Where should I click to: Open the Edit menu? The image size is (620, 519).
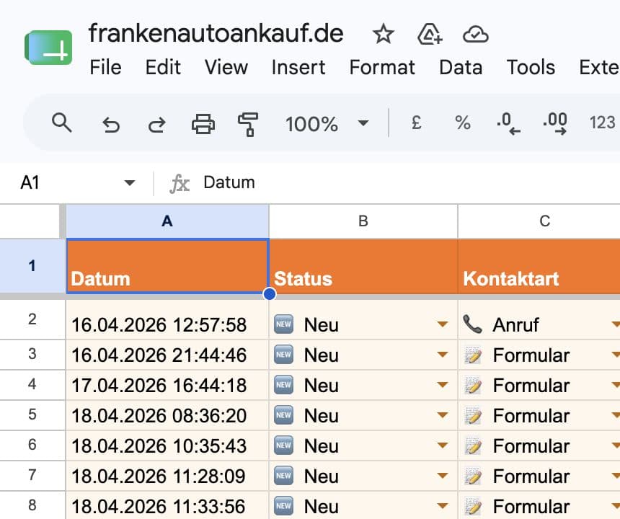[x=163, y=67]
